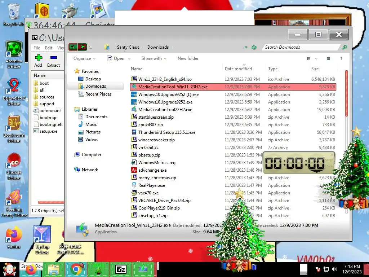
Task: Click the refresh icon beside address bar
Action: point(254,47)
